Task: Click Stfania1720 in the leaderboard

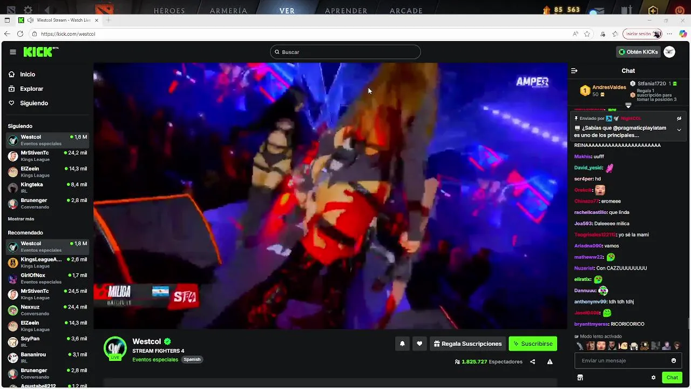Action: point(651,84)
